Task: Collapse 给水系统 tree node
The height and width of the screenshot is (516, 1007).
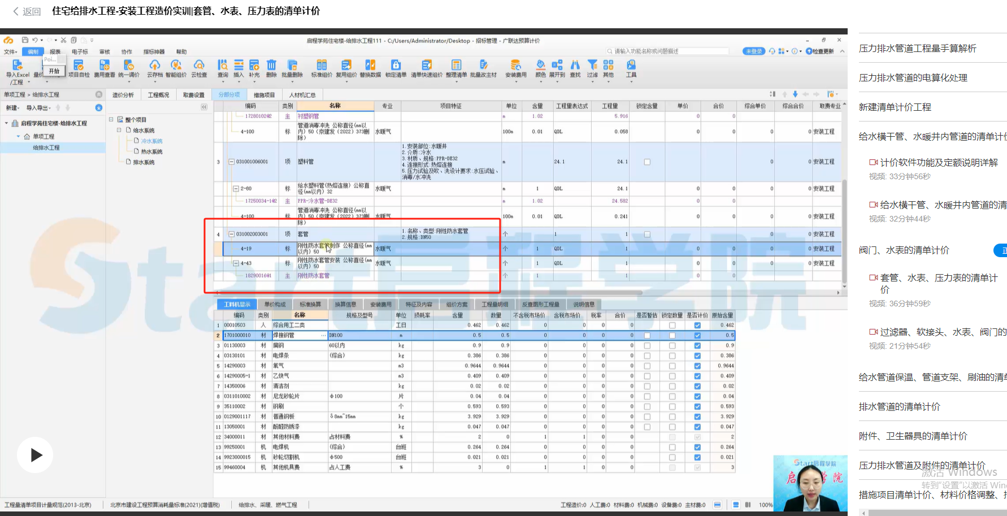Action: [119, 130]
